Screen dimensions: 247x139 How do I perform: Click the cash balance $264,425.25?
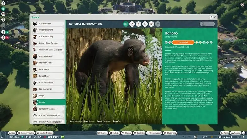coord(14,137)
